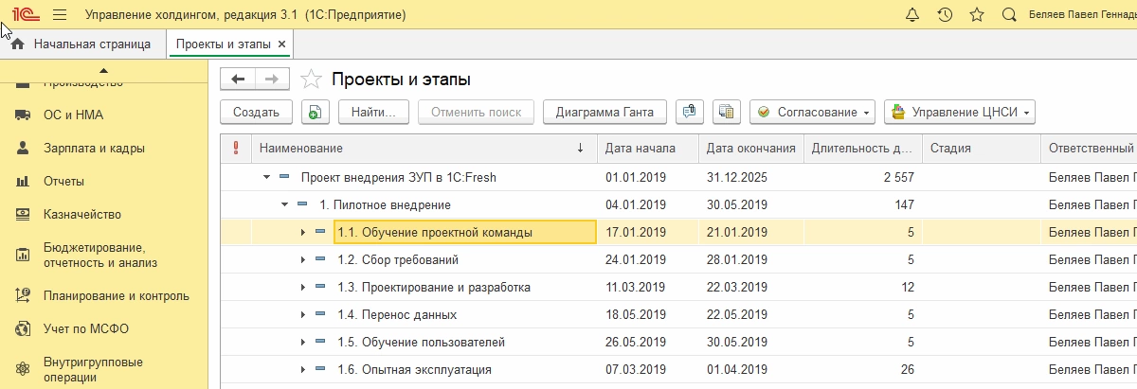Switch to the Начальная страница tab
Viewport: 1137px width, 389px height.
[82, 44]
